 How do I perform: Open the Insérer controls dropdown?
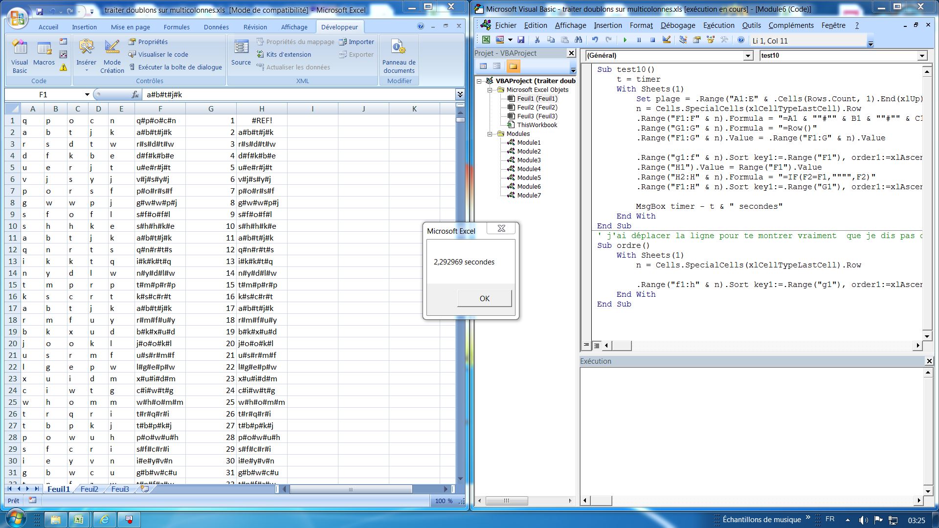click(86, 56)
